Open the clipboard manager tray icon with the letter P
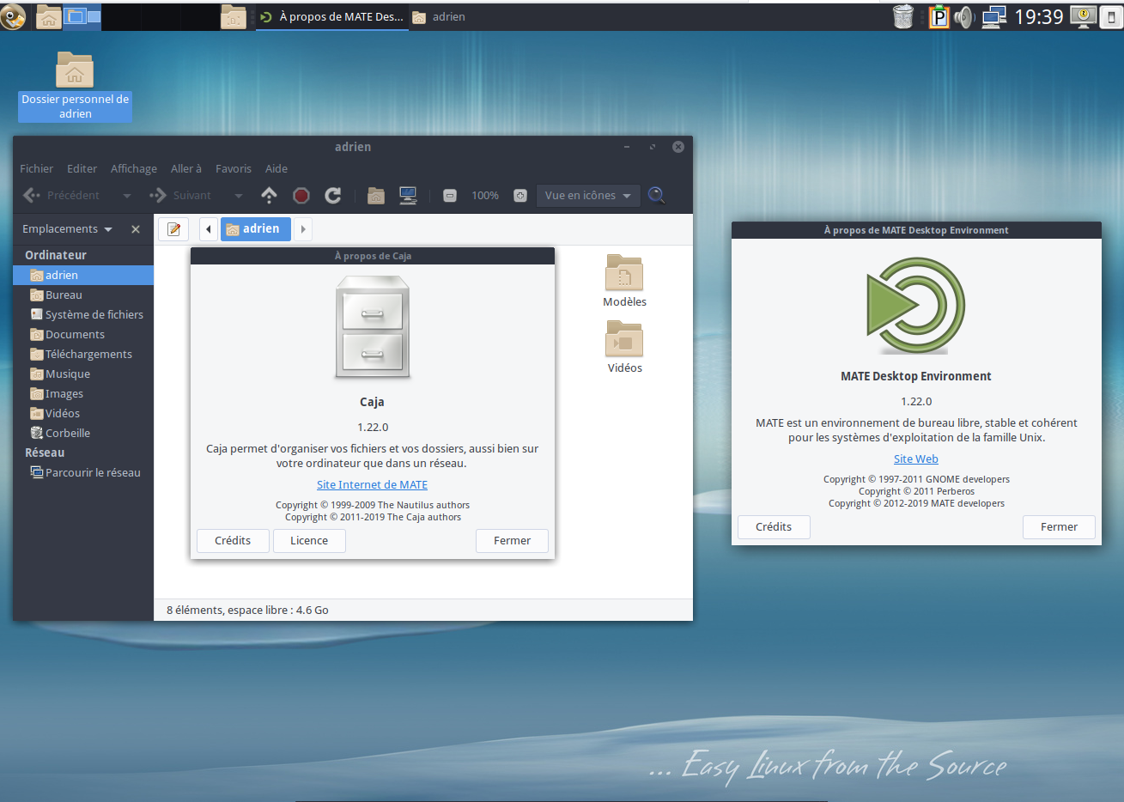Screen dimensions: 1124x802 coord(939,16)
